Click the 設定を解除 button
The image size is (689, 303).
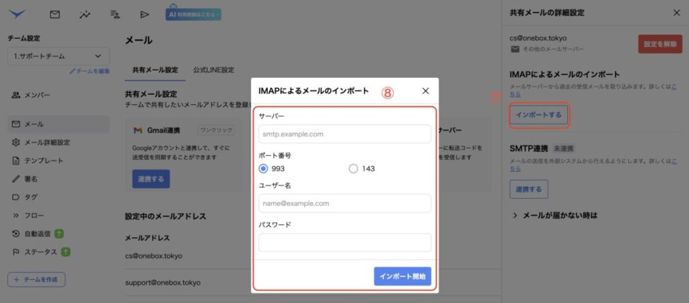[659, 44]
